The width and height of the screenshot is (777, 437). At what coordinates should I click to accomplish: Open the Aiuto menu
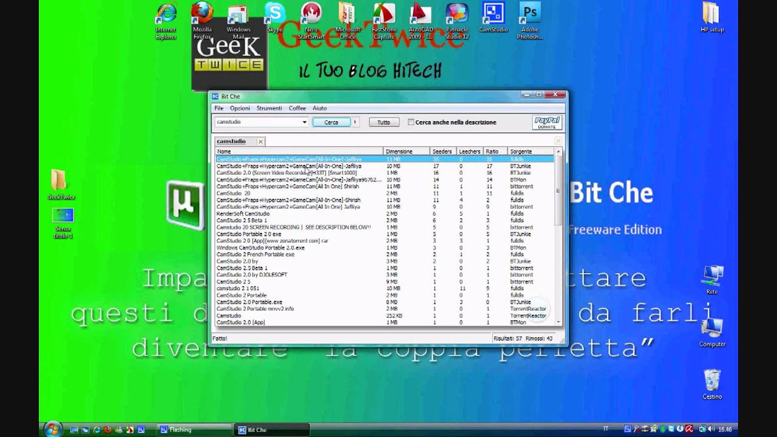[319, 108]
